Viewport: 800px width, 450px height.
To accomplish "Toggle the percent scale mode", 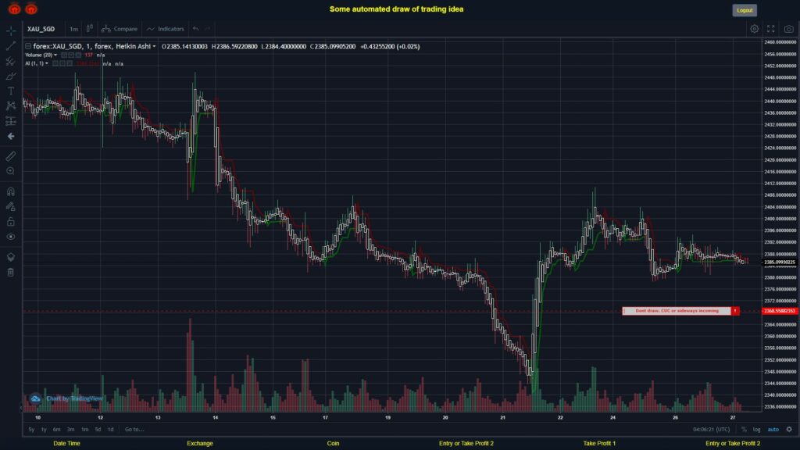I will pos(744,429).
